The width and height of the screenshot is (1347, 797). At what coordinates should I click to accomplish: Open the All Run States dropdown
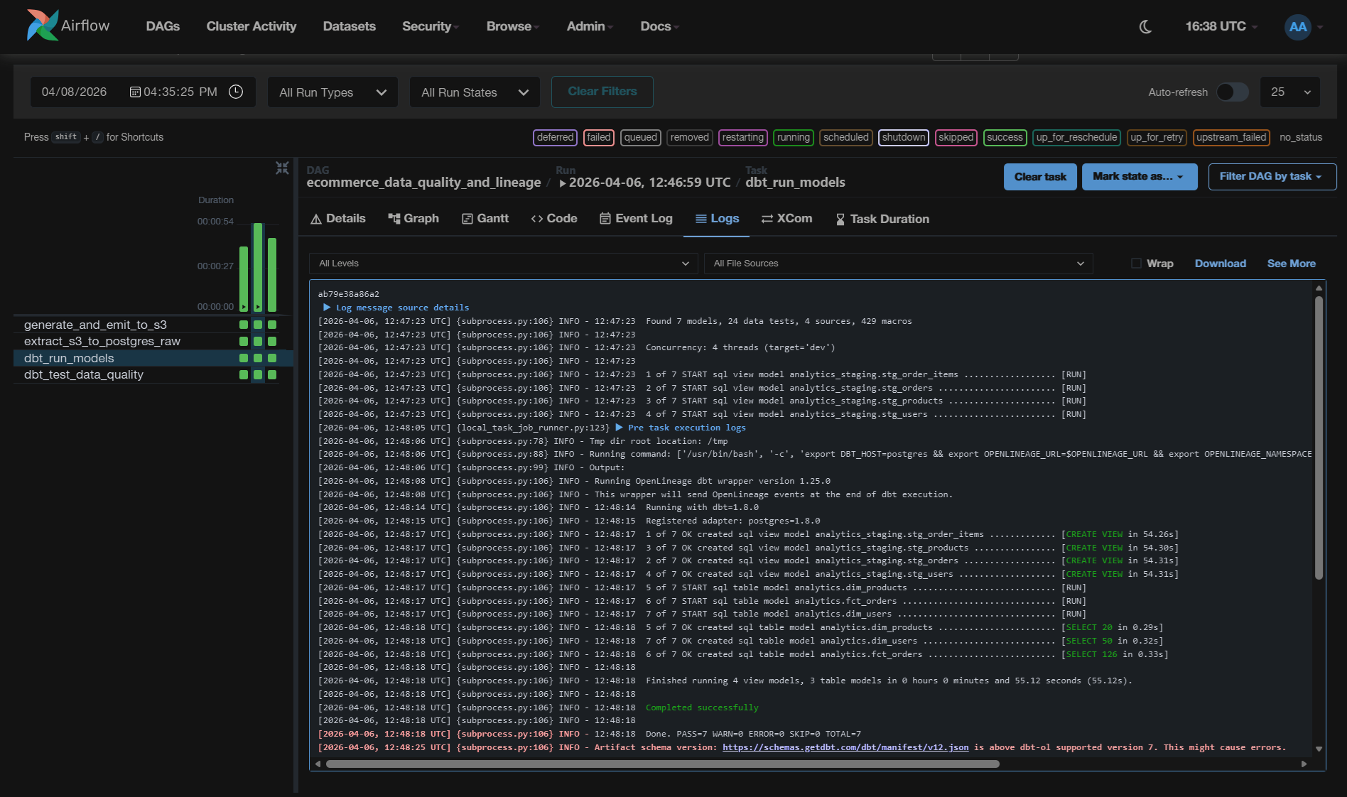click(x=475, y=92)
